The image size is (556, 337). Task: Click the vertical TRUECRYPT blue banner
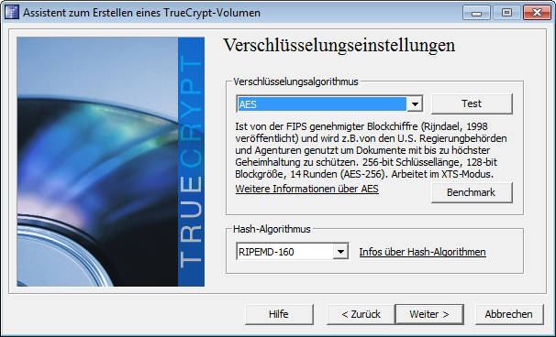point(191,162)
